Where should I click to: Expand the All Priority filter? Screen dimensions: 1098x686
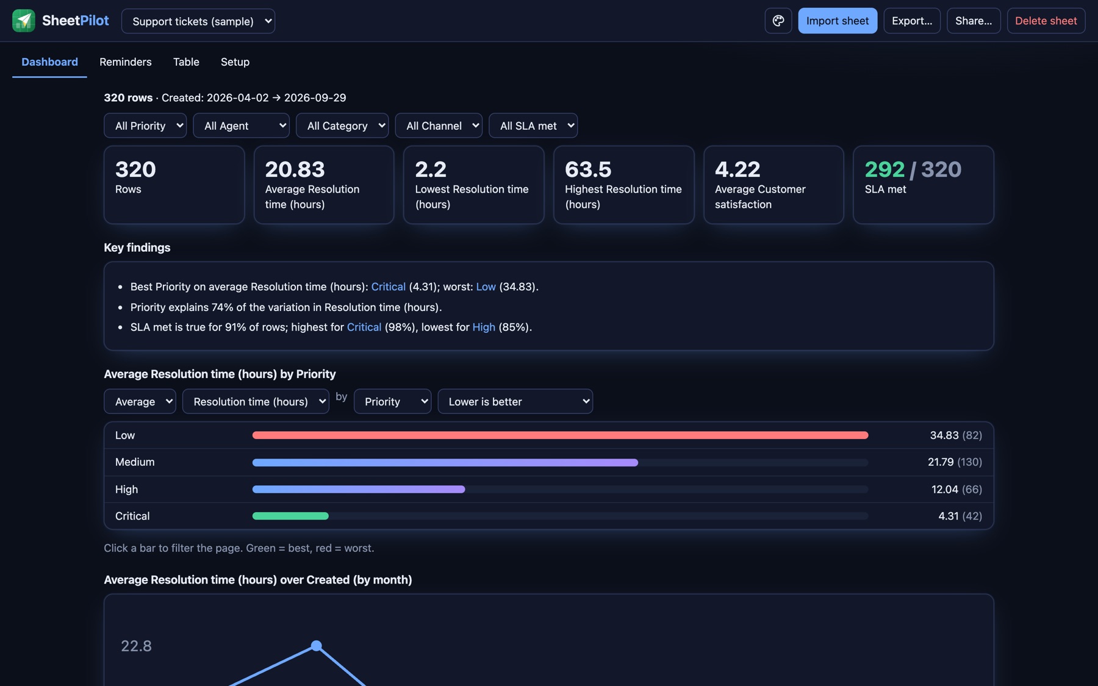click(x=145, y=126)
